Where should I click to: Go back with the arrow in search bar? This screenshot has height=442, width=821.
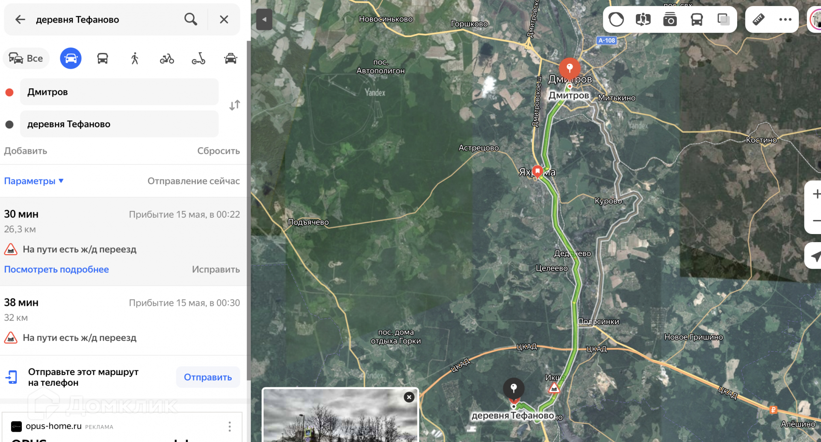tap(20, 20)
